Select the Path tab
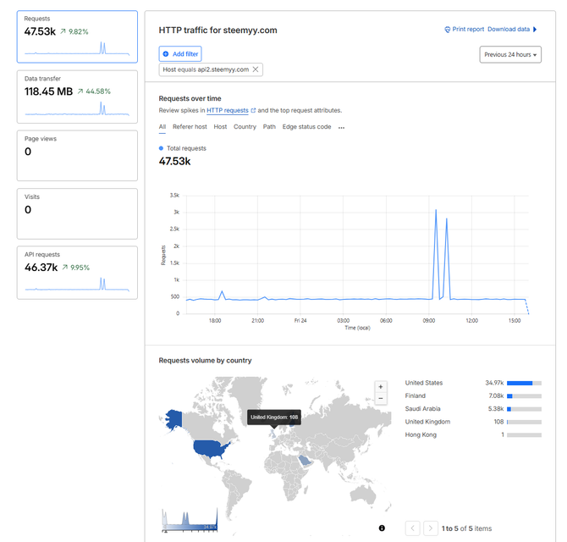The image size is (567, 542). click(x=269, y=127)
